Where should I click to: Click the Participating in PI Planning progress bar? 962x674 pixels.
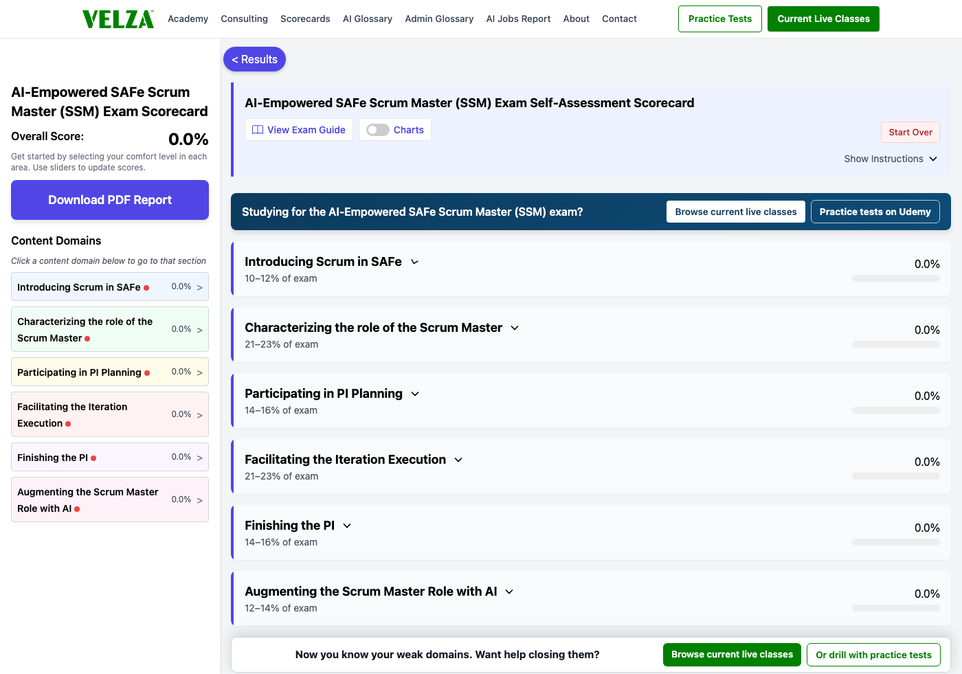pos(896,410)
